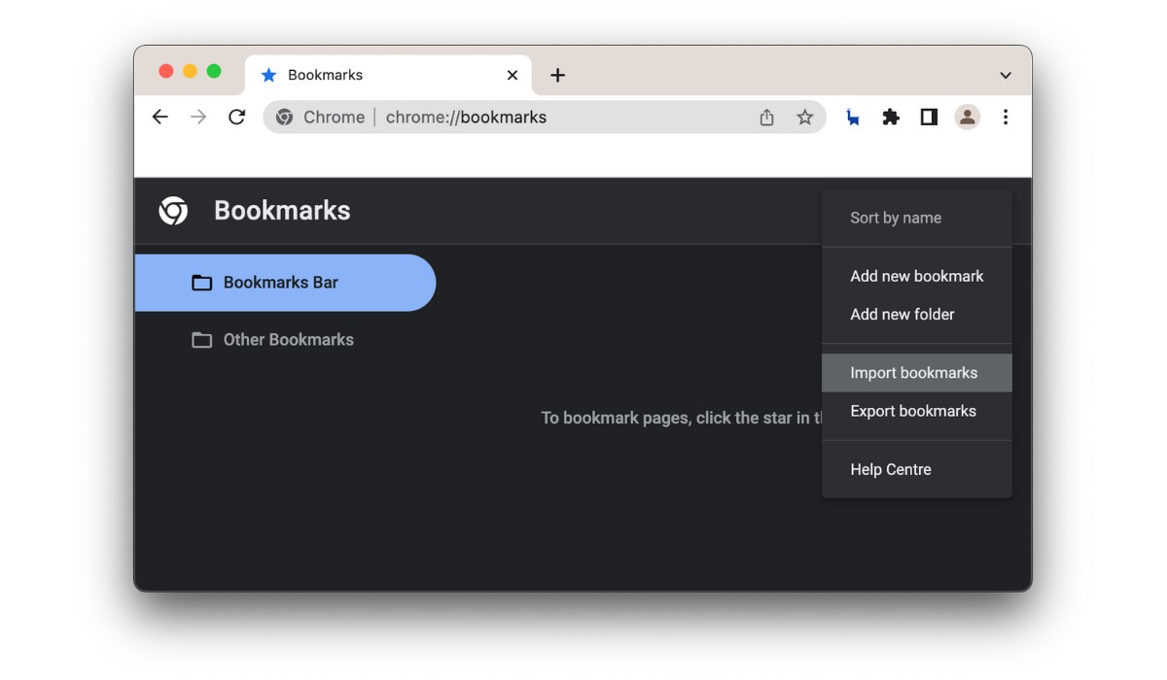Click the green macOS fullscreen button

[214, 71]
